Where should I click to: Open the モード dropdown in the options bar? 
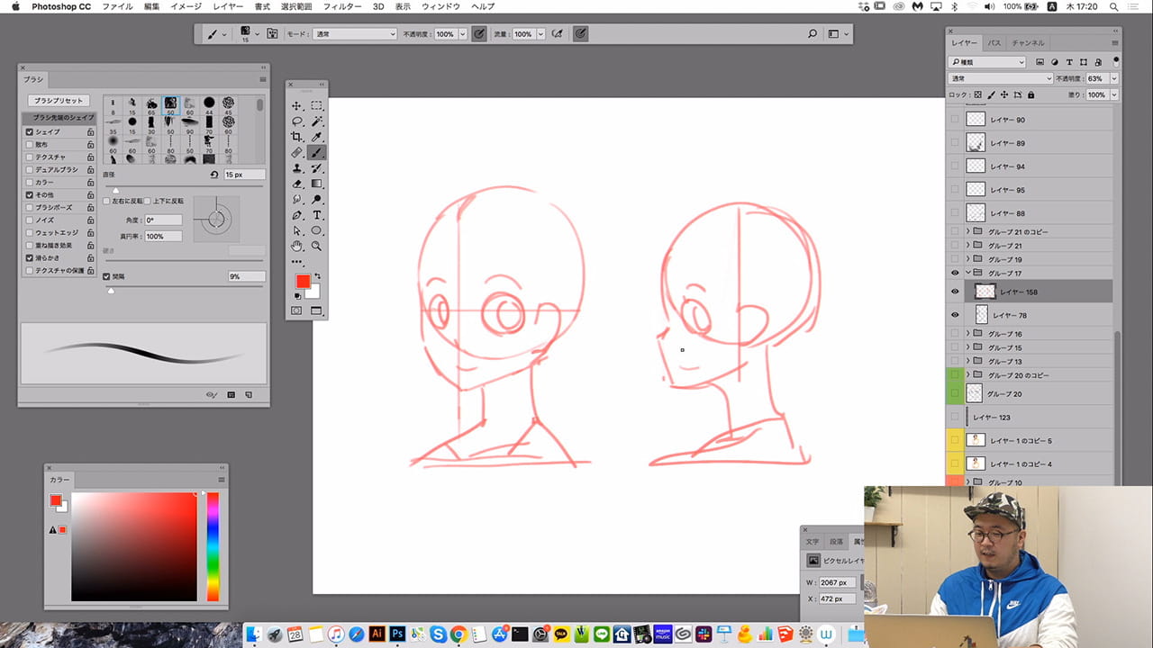click(354, 34)
